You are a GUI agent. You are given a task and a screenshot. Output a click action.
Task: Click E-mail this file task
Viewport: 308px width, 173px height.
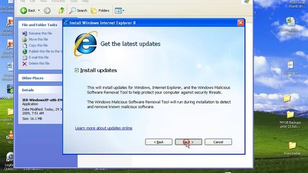(38, 57)
